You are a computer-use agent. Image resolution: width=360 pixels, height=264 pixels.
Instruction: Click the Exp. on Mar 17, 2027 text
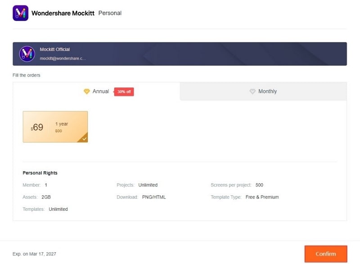(x=35, y=254)
